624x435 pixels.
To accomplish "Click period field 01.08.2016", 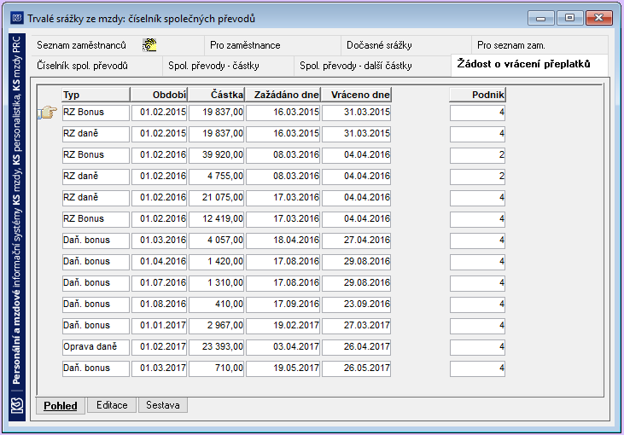I will (x=159, y=304).
